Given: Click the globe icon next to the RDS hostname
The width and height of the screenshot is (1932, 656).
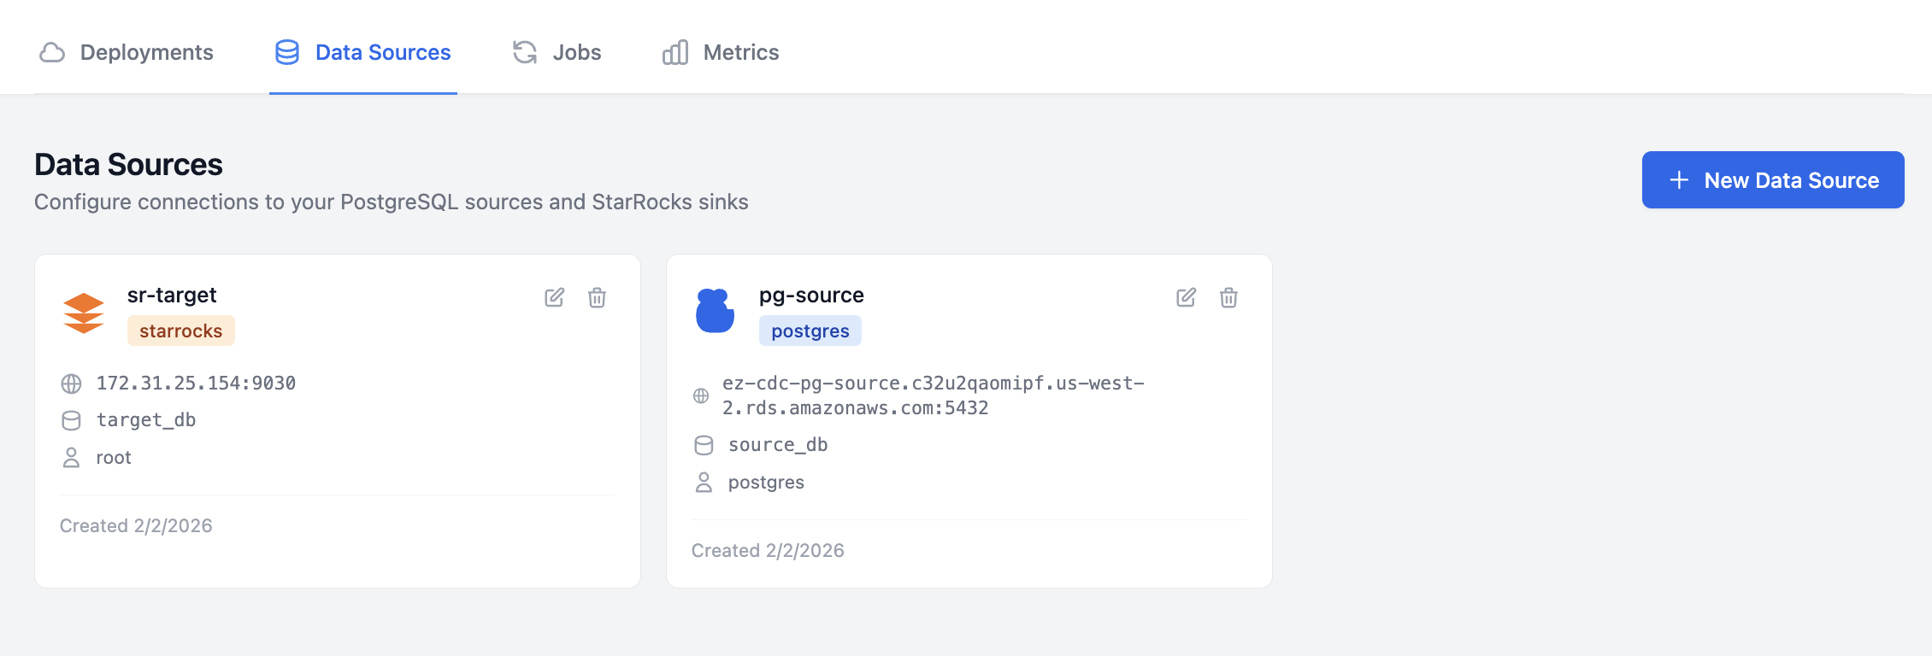Looking at the screenshot, I should [703, 395].
